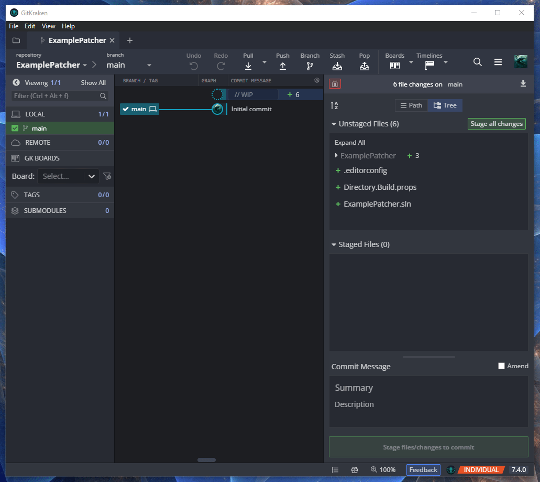Image resolution: width=540 pixels, height=482 pixels.
Task: Push commits with the Push icon
Action: 282,66
